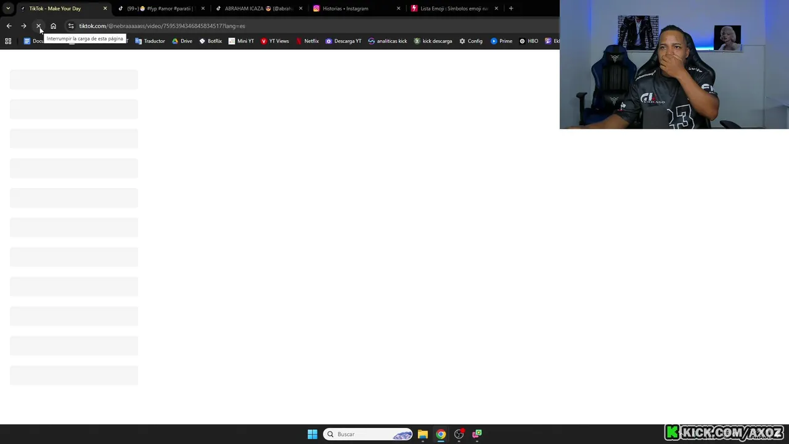Open site information icon in address bar

[x=71, y=26]
